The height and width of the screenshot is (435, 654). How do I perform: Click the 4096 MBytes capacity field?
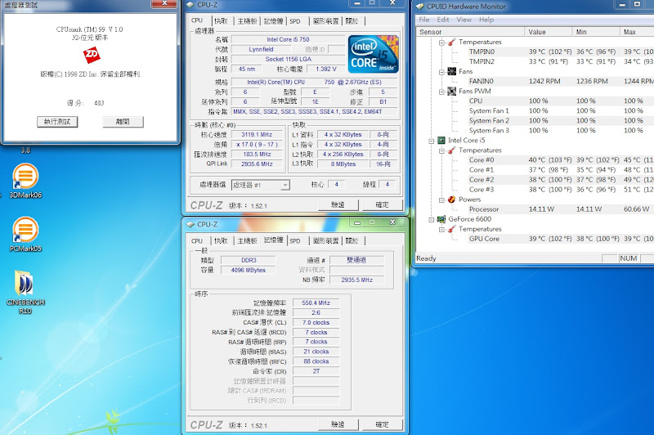(x=249, y=271)
